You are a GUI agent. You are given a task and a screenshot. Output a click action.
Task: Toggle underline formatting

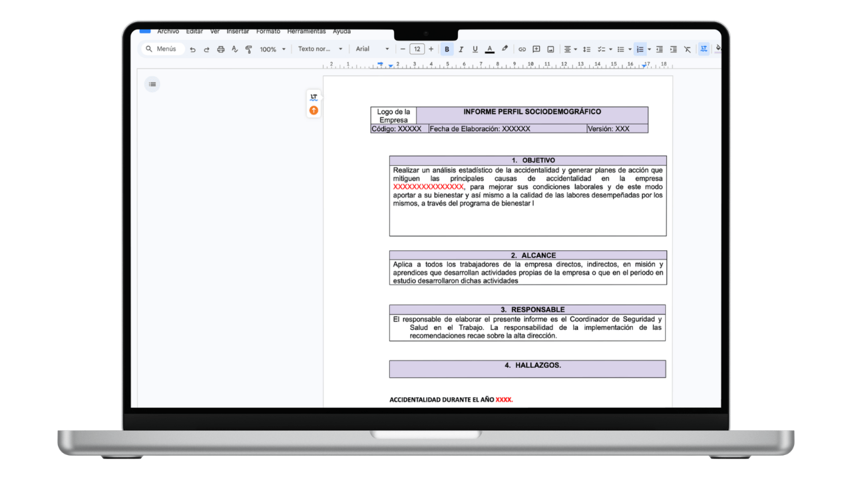coord(475,49)
